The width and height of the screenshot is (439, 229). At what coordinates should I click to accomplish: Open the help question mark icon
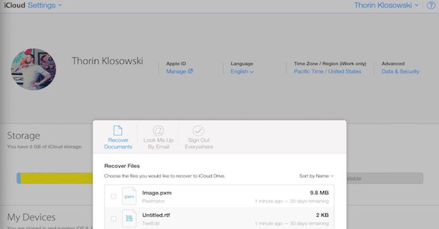(431, 5)
